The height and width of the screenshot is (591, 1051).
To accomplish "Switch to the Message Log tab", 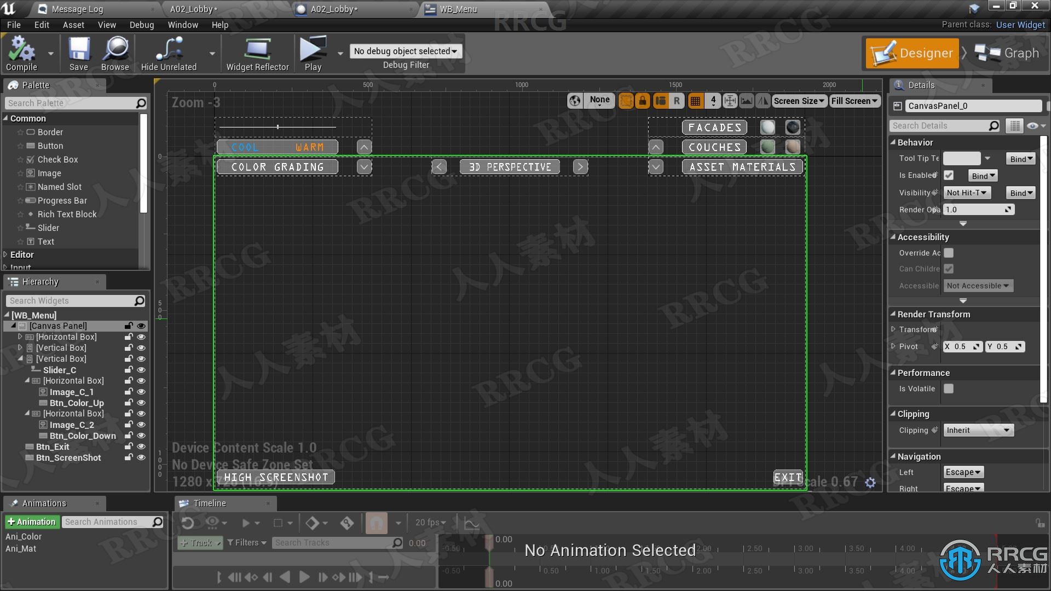I will tap(77, 9).
